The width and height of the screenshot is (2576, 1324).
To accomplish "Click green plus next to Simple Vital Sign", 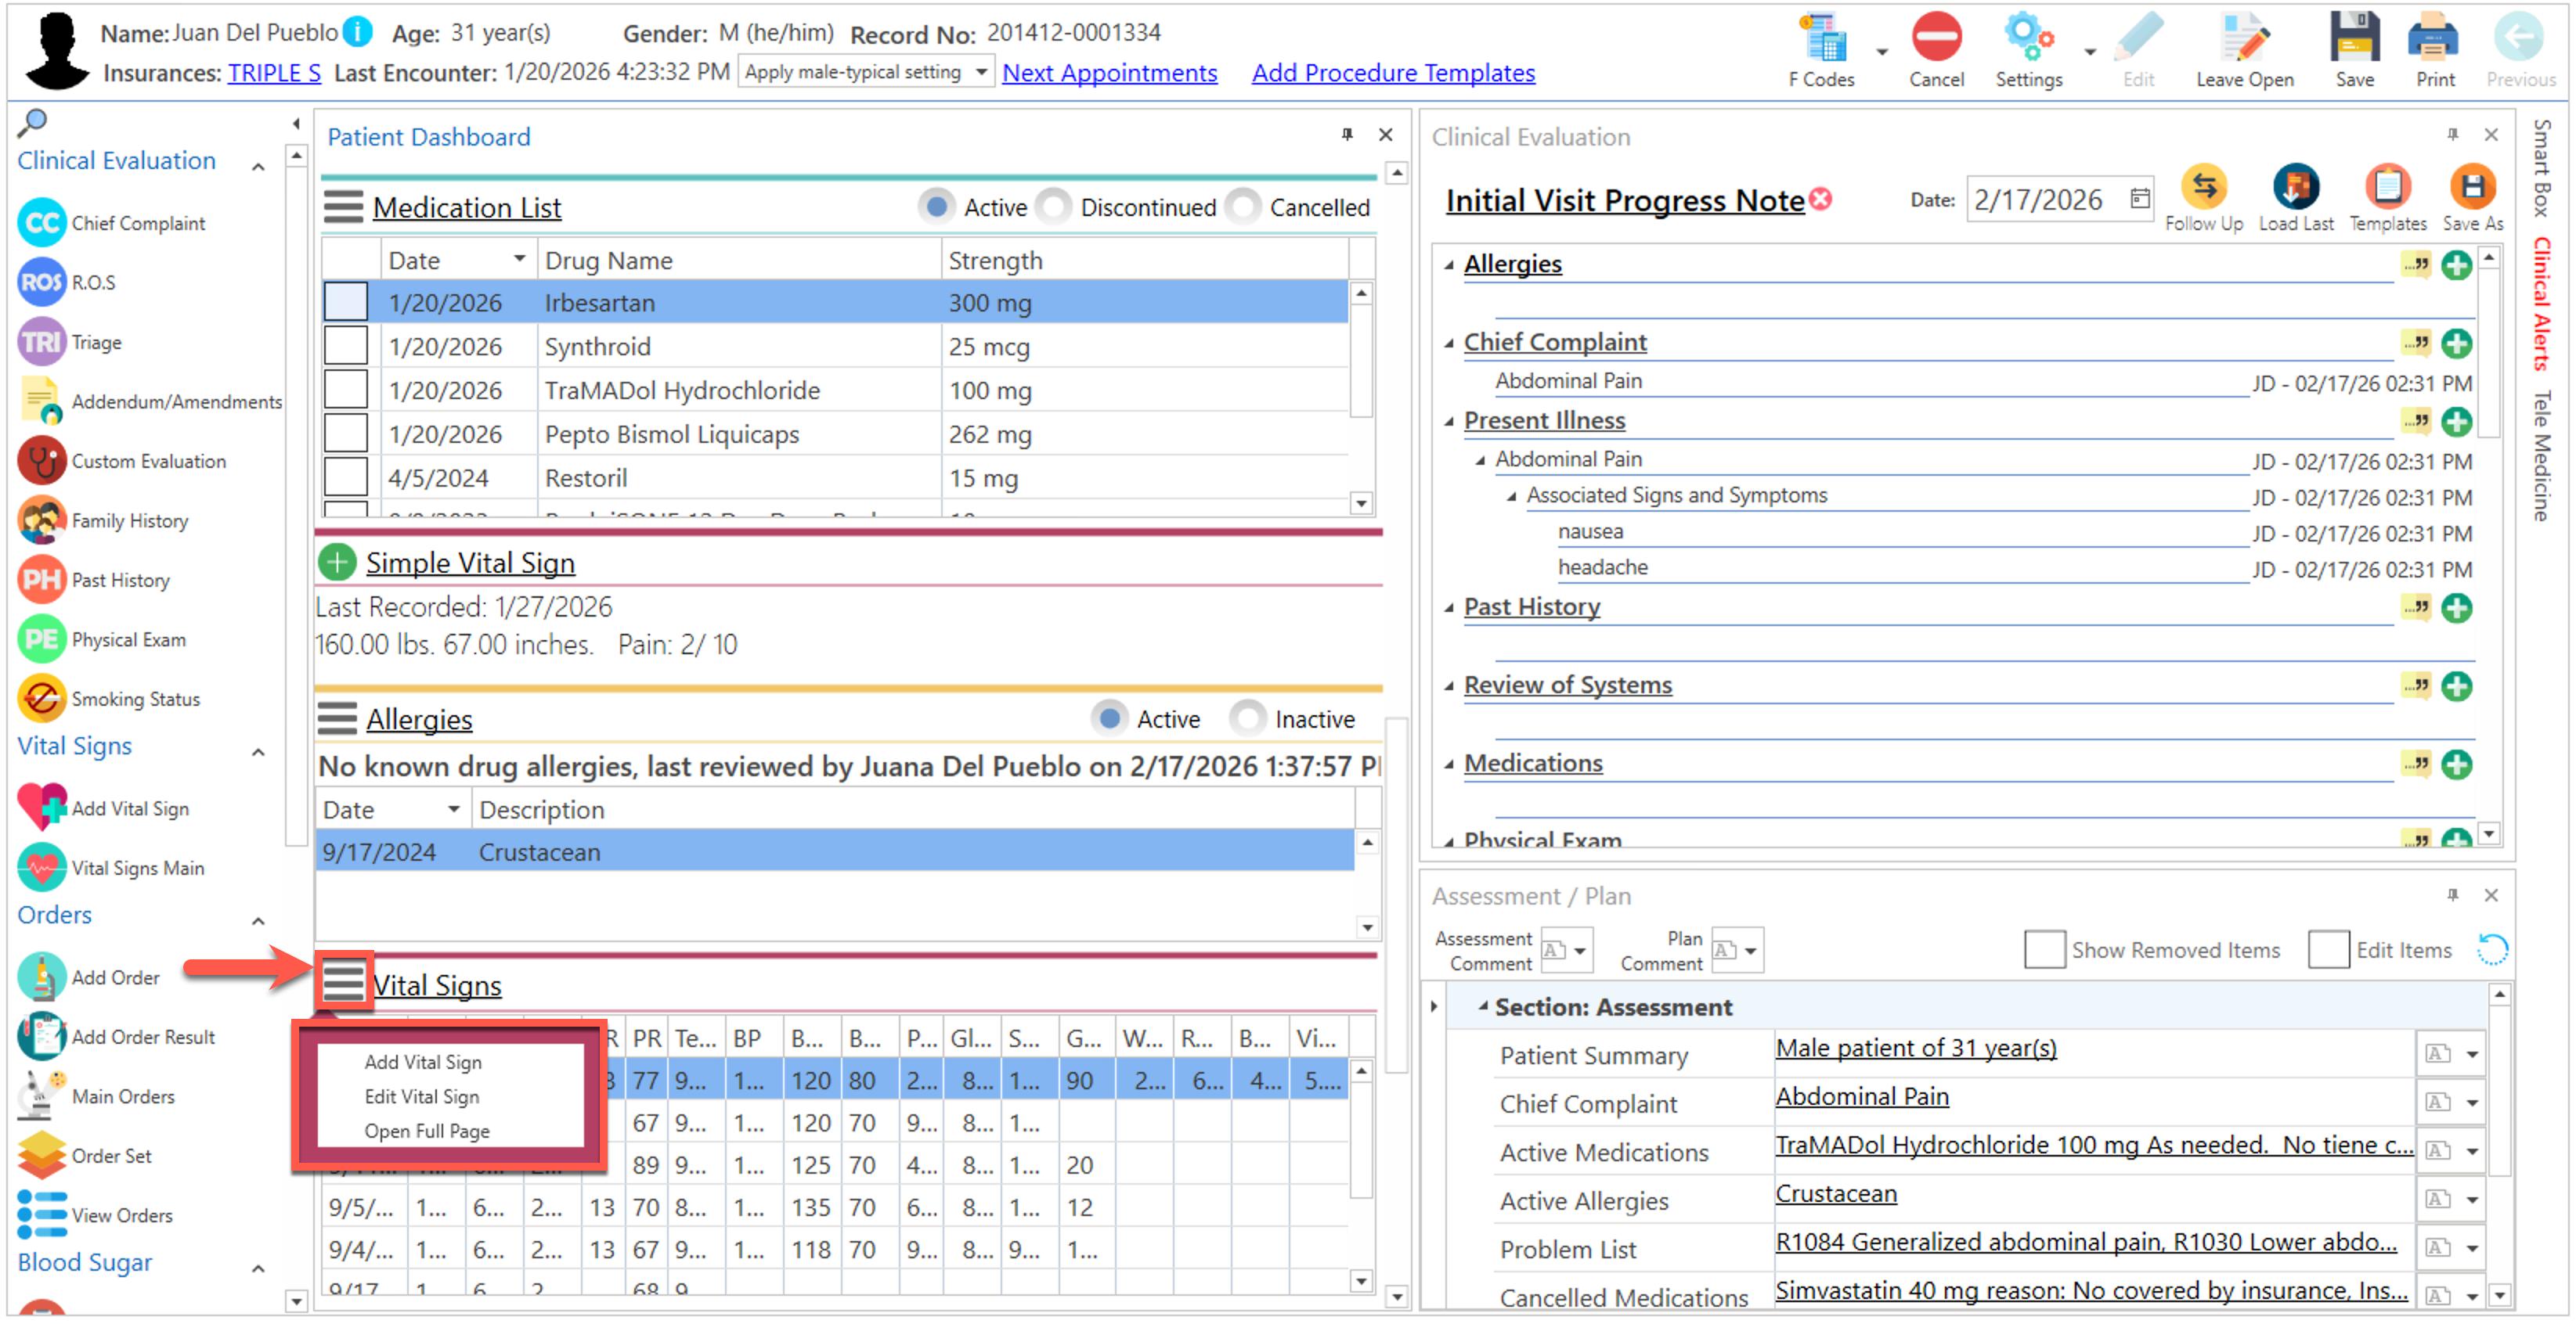I will tap(338, 563).
